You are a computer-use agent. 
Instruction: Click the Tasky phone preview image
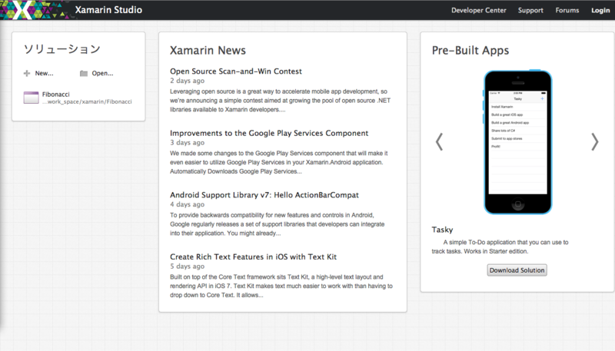pyautogui.click(x=517, y=142)
